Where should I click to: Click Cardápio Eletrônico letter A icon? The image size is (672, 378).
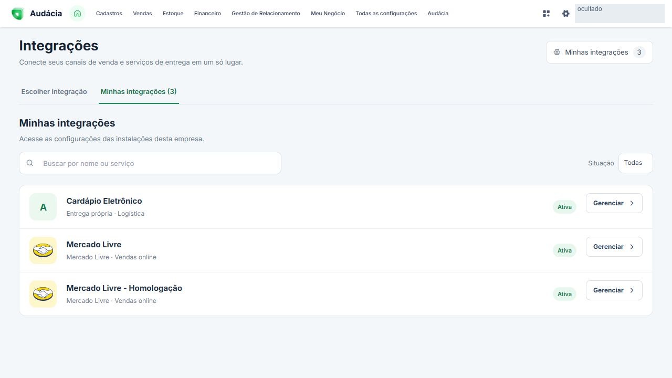pos(43,207)
